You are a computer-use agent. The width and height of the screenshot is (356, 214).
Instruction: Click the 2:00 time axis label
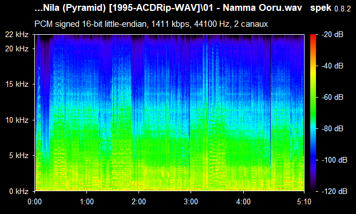[139, 201]
